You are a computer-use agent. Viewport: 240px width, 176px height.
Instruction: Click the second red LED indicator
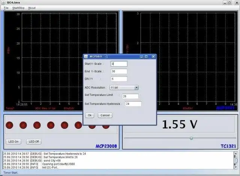[23, 125]
